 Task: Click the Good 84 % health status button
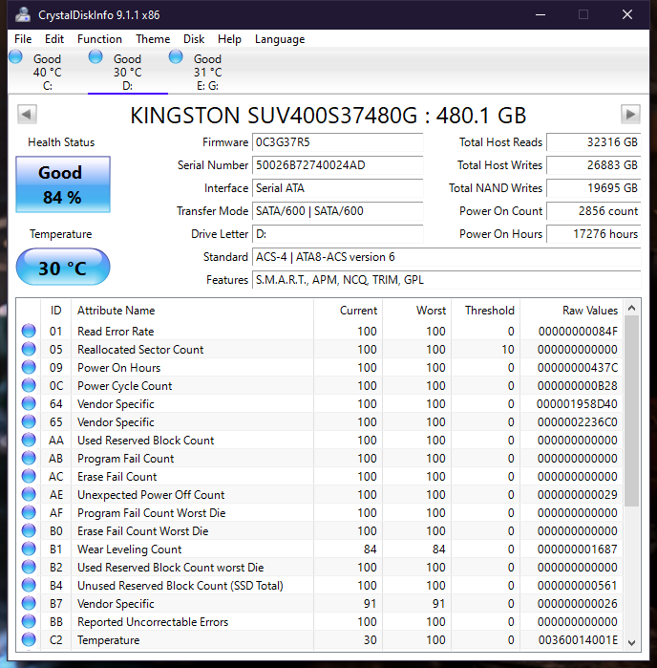point(63,184)
